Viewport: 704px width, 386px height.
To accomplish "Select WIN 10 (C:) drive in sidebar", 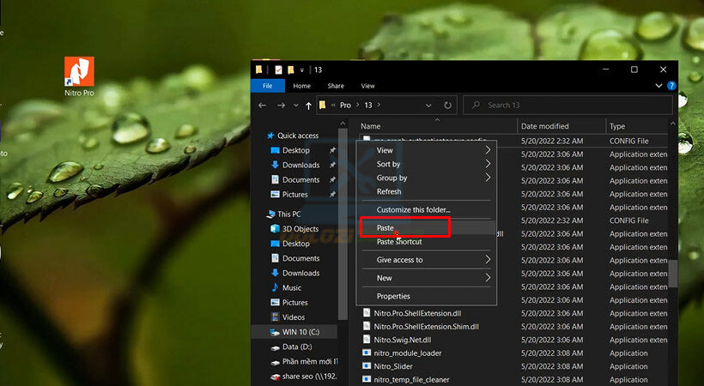I will click(300, 331).
